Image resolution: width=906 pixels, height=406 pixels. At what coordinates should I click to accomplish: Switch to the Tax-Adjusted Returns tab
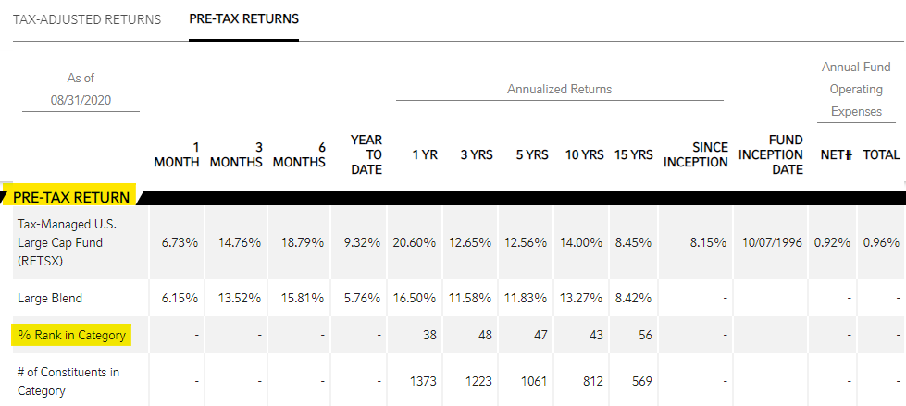[87, 19]
